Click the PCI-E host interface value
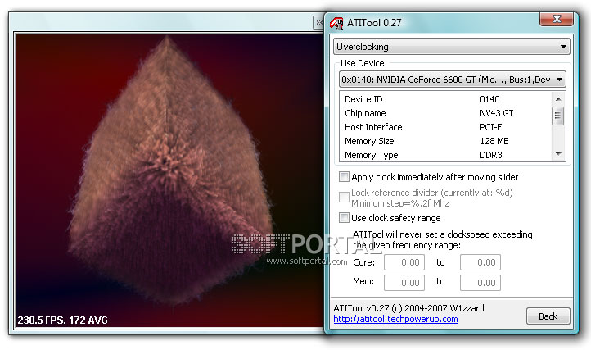The height and width of the screenshot is (350, 591). (x=491, y=127)
